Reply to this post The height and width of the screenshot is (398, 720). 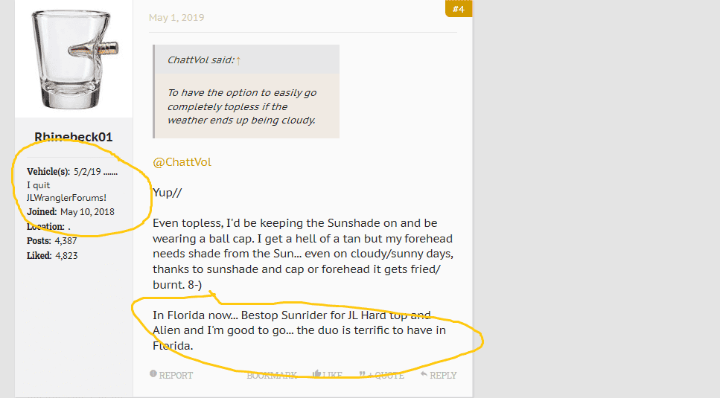439,375
